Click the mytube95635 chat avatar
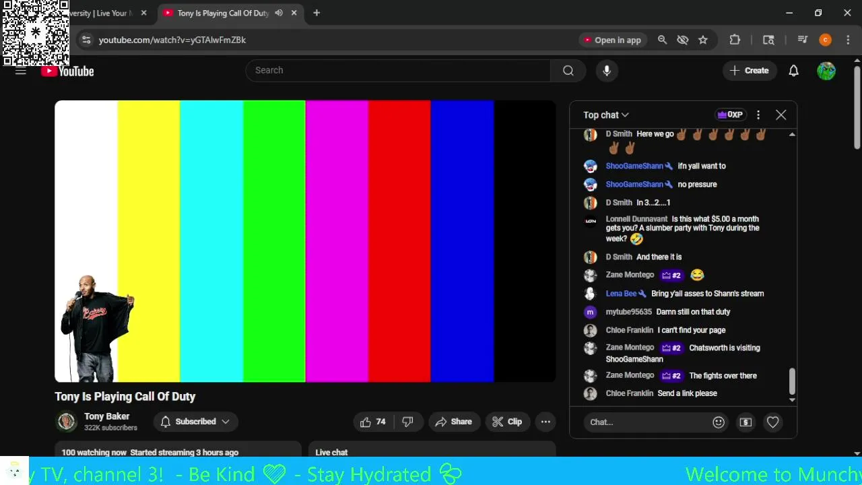This screenshot has width=862, height=485. click(x=591, y=312)
